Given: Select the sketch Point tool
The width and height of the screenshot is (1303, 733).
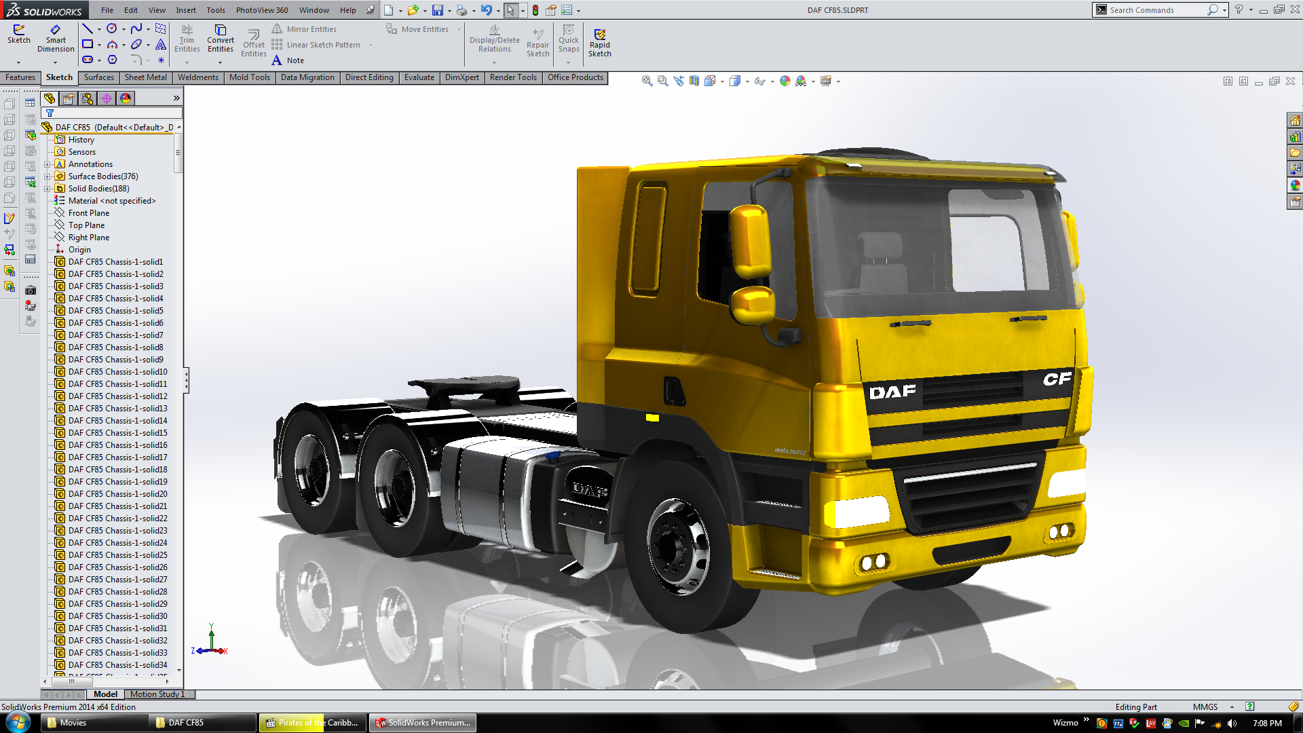Looking at the screenshot, I should tap(161, 60).
